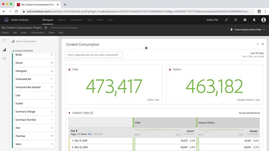This screenshot has height=151, width=269.
Task: Click the Donut visualization icon
Action: pos(52,63)
